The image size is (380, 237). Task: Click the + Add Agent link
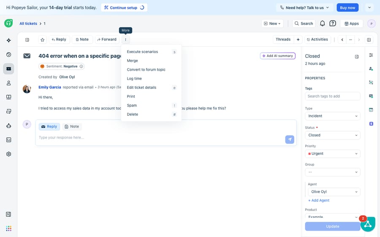(319, 200)
